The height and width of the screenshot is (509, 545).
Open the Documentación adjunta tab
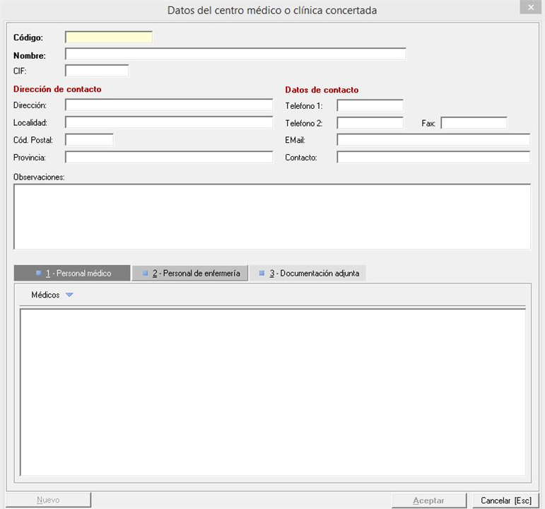[308, 274]
